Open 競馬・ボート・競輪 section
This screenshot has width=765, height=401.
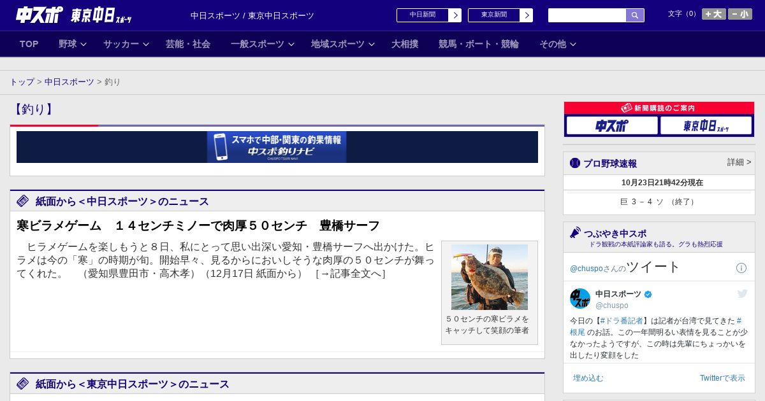tap(479, 44)
